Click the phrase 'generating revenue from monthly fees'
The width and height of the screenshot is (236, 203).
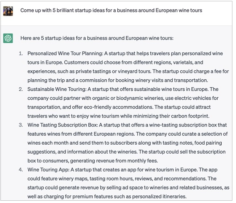tap(114, 161)
